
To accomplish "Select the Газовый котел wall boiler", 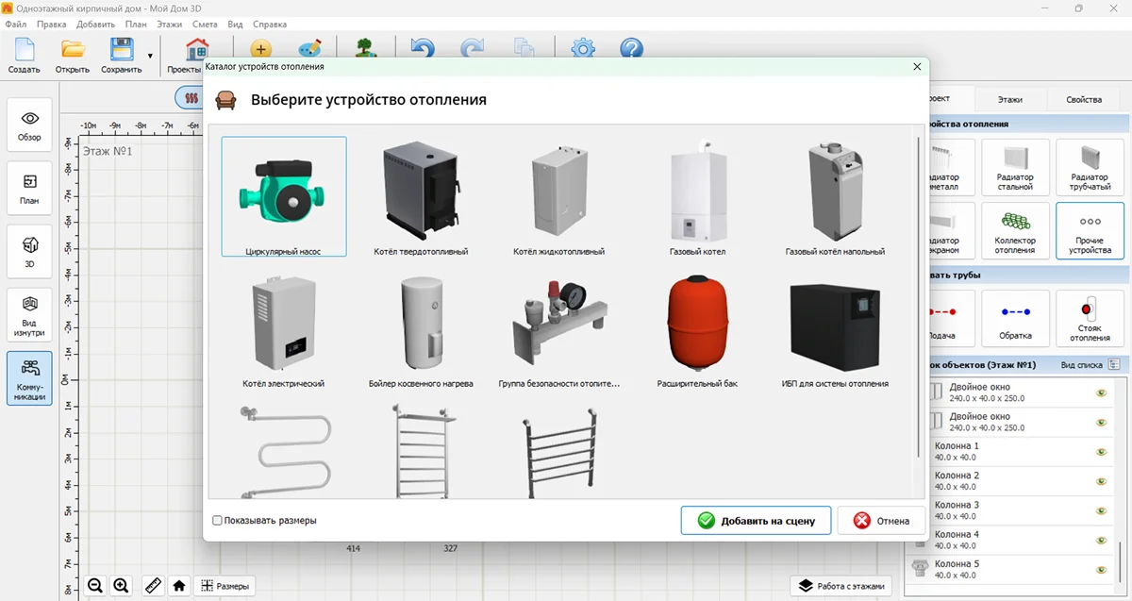I will click(x=699, y=196).
